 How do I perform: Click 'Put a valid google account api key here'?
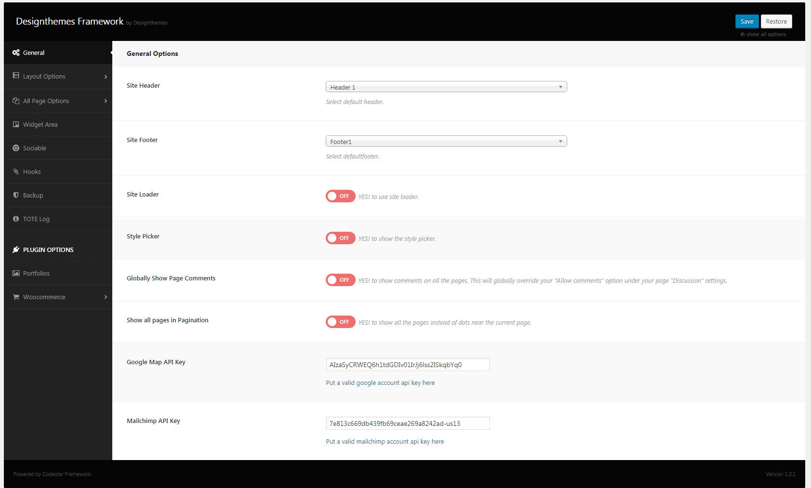click(380, 382)
